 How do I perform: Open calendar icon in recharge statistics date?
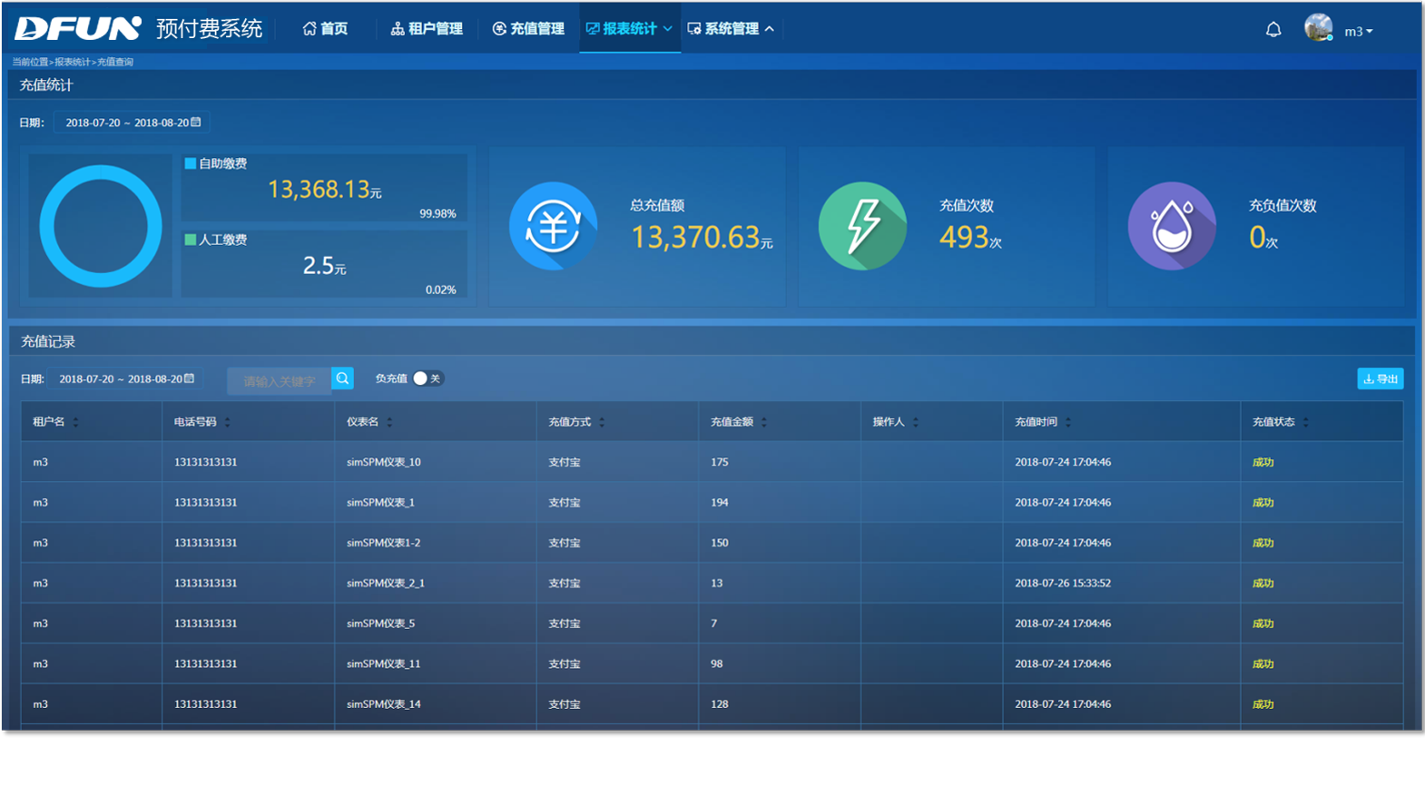(x=196, y=122)
